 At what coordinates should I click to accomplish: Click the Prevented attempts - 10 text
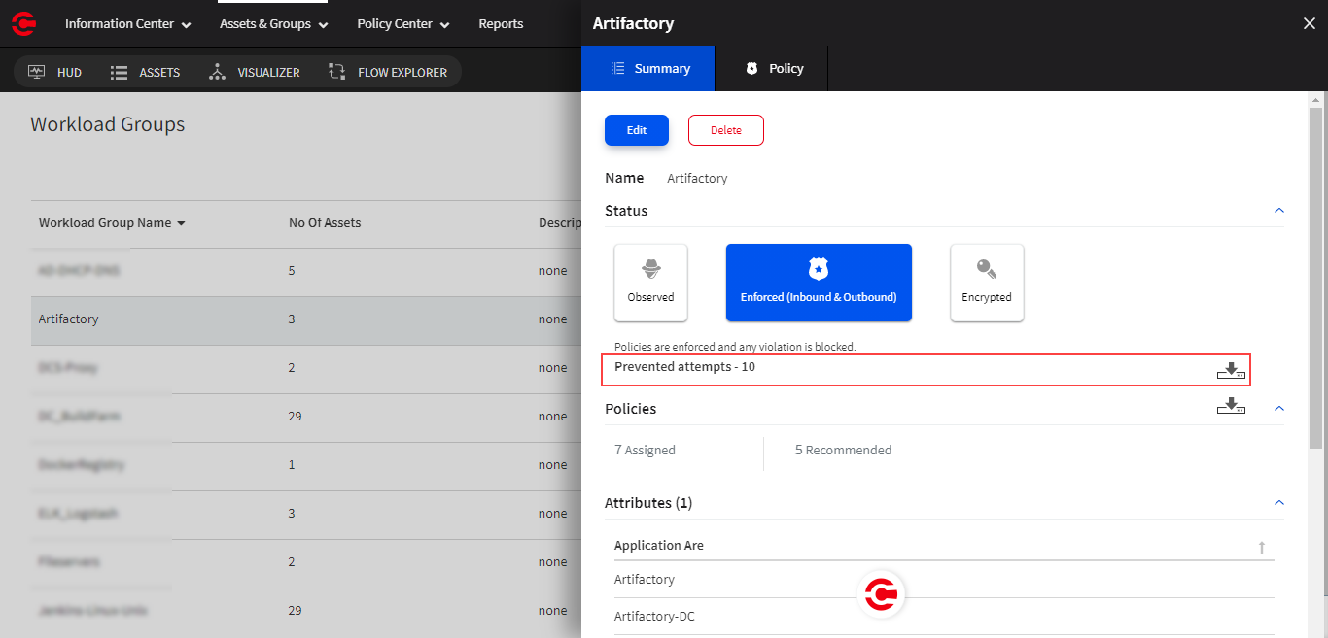(x=684, y=367)
